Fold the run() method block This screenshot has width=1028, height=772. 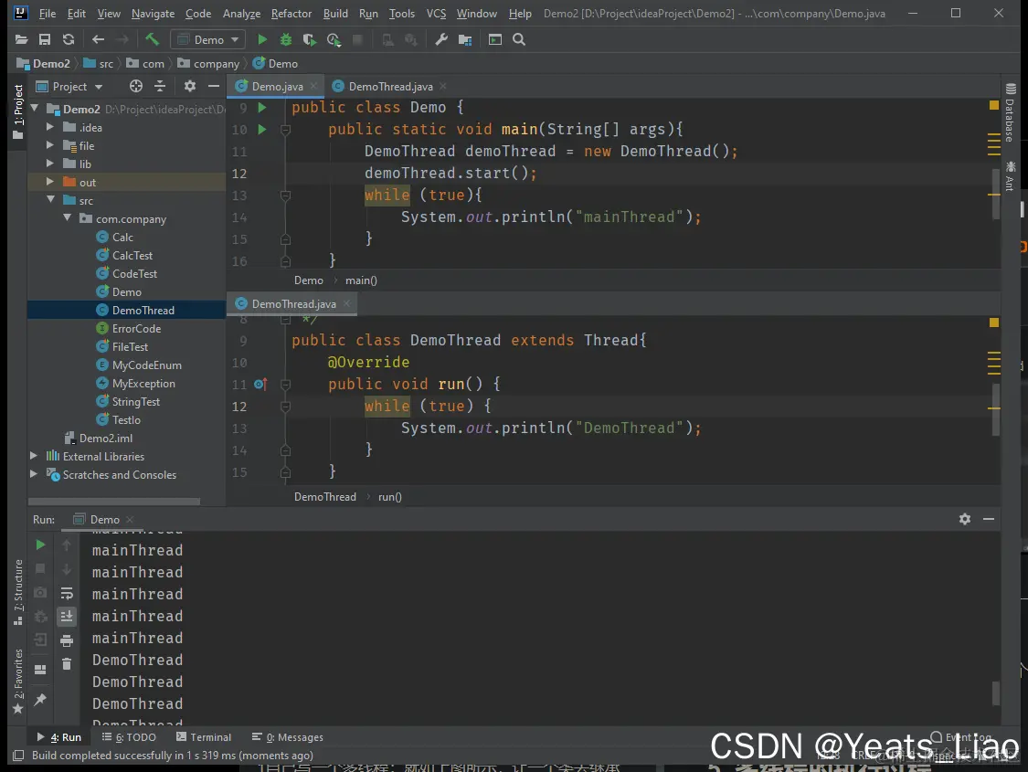(x=285, y=385)
